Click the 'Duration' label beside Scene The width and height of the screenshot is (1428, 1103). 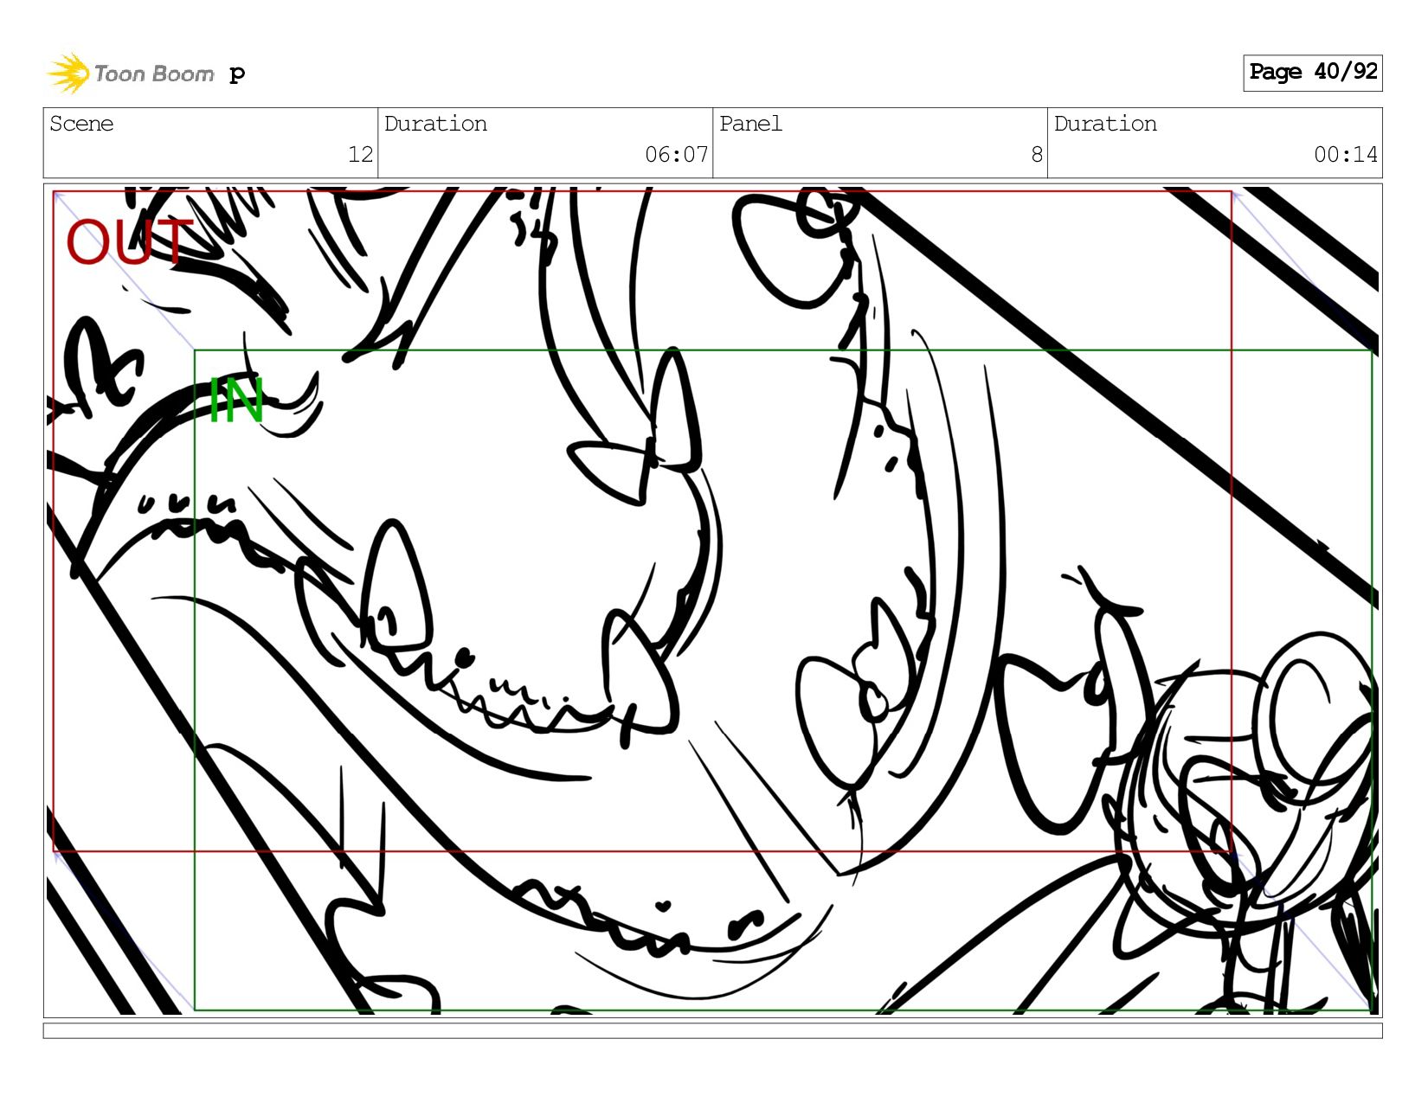coord(435,124)
